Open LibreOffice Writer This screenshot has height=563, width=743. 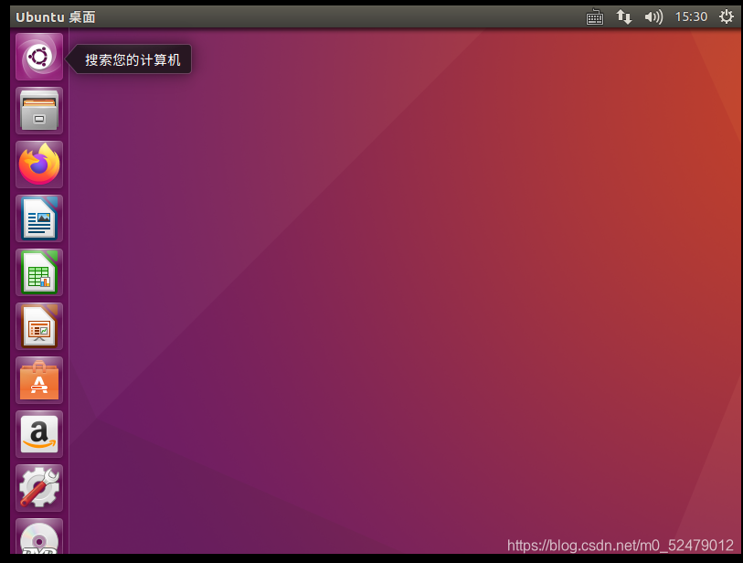click(39, 218)
